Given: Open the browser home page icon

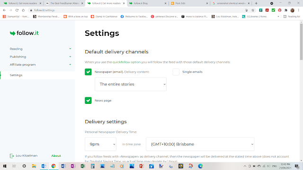Looking at the screenshot, I should click(x=23, y=10).
